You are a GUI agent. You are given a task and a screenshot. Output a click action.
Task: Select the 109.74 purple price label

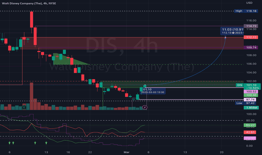pos(251,47)
